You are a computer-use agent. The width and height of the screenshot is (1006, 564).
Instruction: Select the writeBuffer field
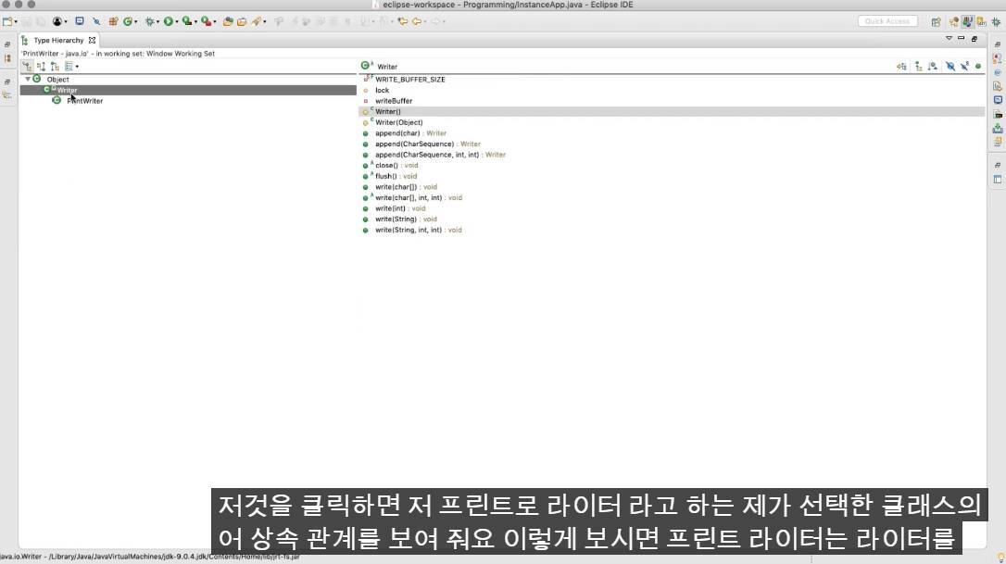click(394, 101)
